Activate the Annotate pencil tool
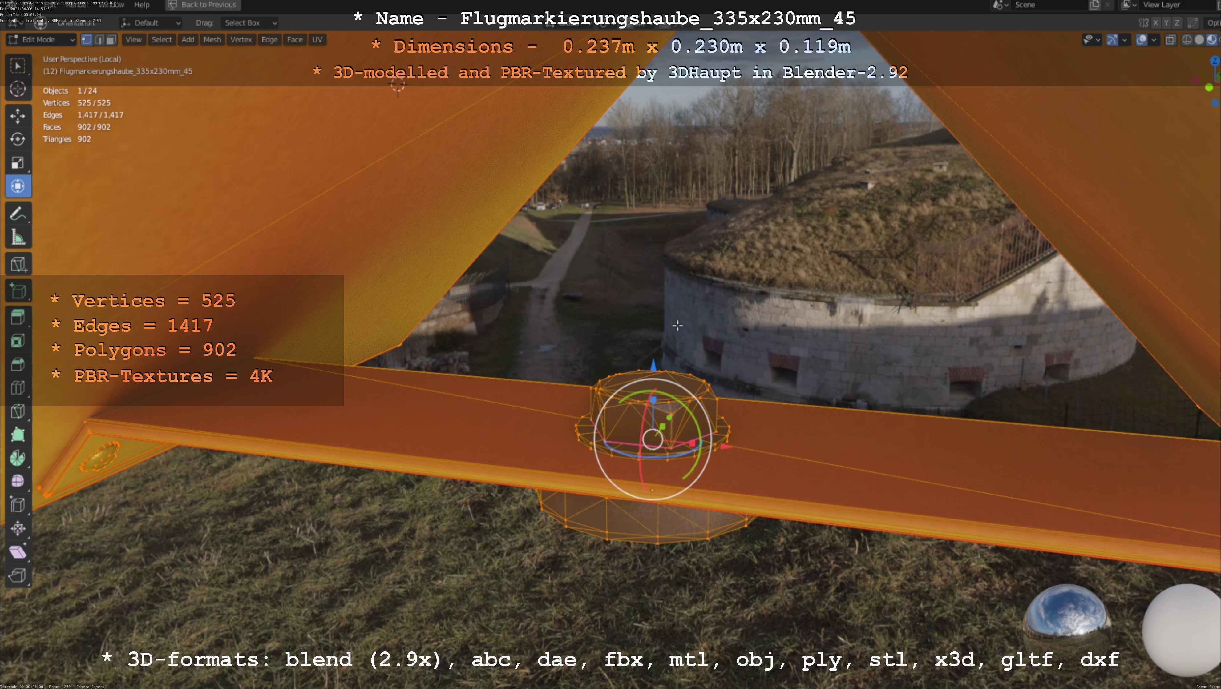 18,214
